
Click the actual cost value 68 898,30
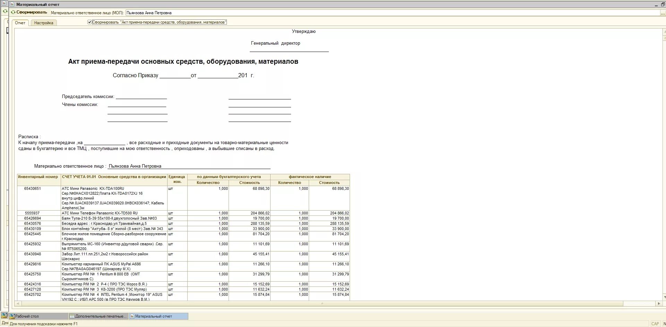tap(341, 189)
